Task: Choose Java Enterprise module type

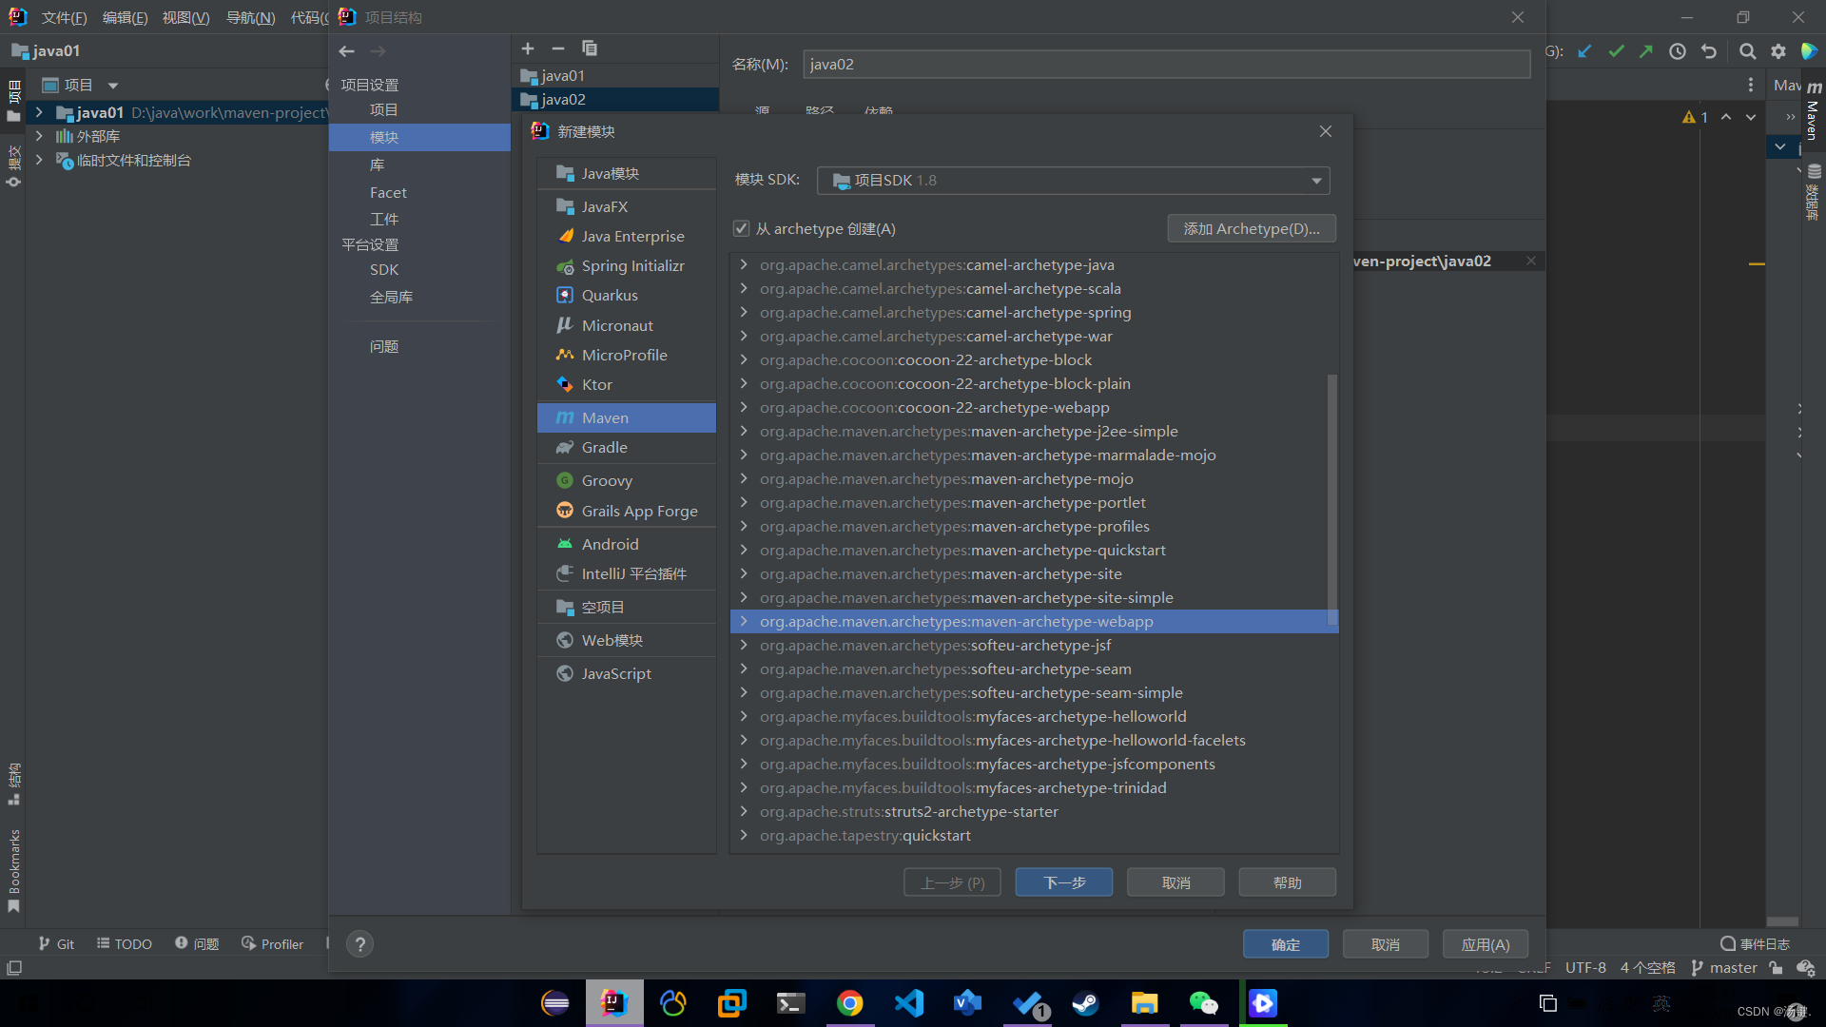Action: coord(627,236)
